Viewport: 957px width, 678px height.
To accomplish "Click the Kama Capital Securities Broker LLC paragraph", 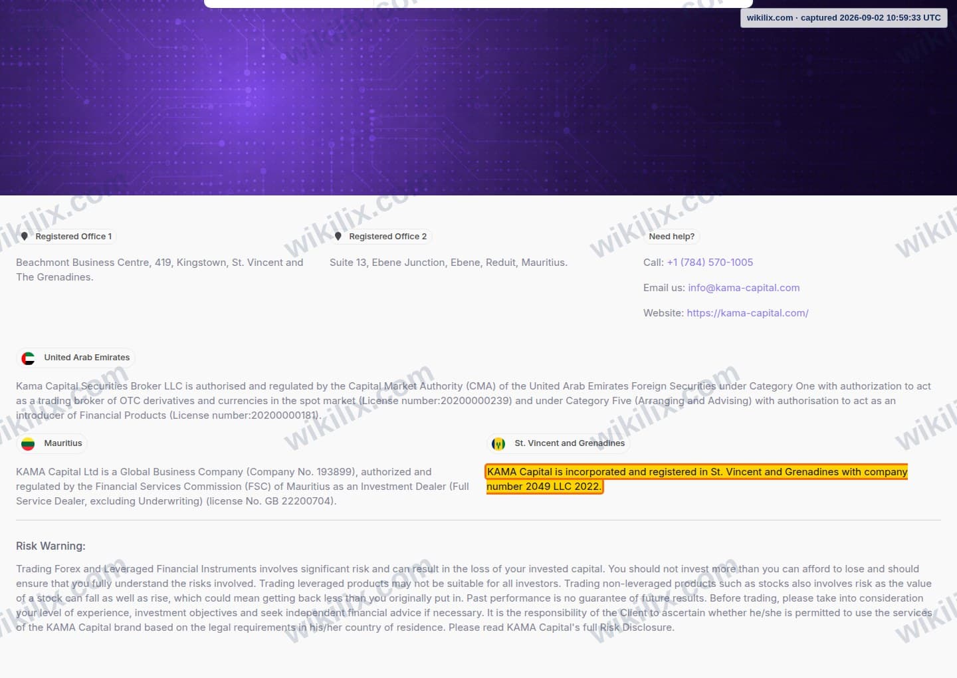I will [473, 401].
